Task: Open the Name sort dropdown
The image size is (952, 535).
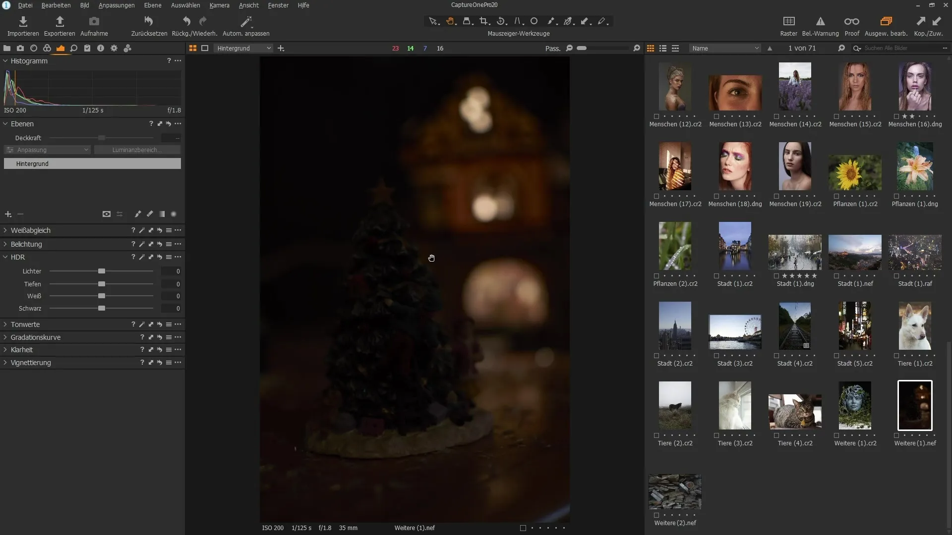Action: (x=725, y=48)
